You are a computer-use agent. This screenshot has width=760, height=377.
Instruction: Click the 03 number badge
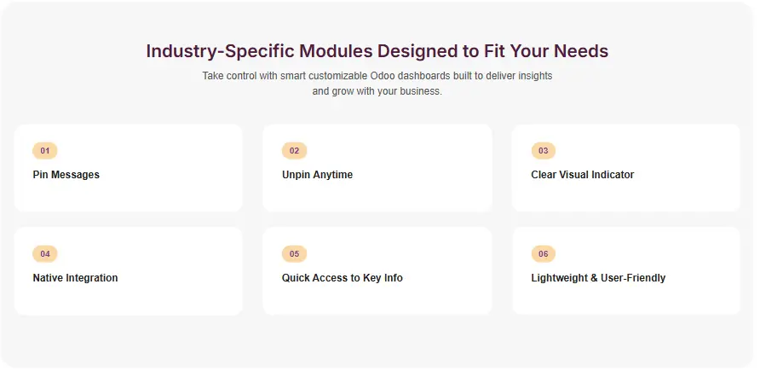pyautogui.click(x=543, y=151)
